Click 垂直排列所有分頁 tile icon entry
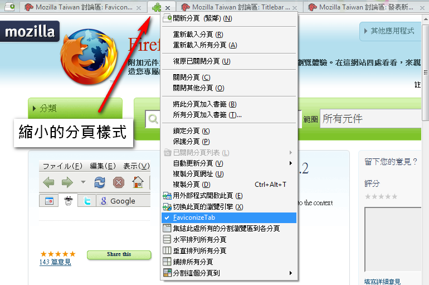Image resolution: width=429 pixels, height=285 pixels. (229, 250)
